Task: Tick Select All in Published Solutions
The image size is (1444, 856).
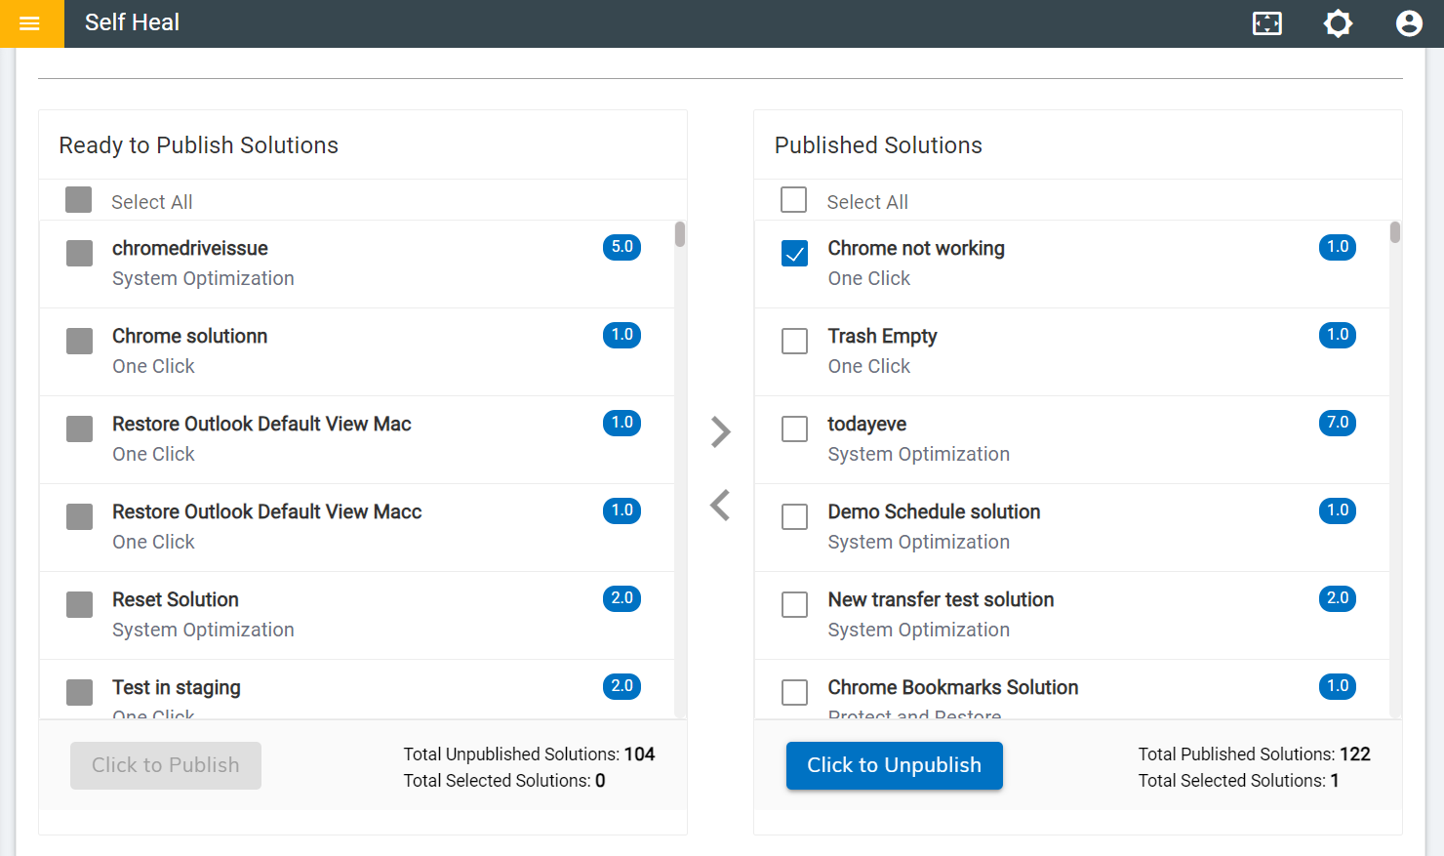Action: 794,200
